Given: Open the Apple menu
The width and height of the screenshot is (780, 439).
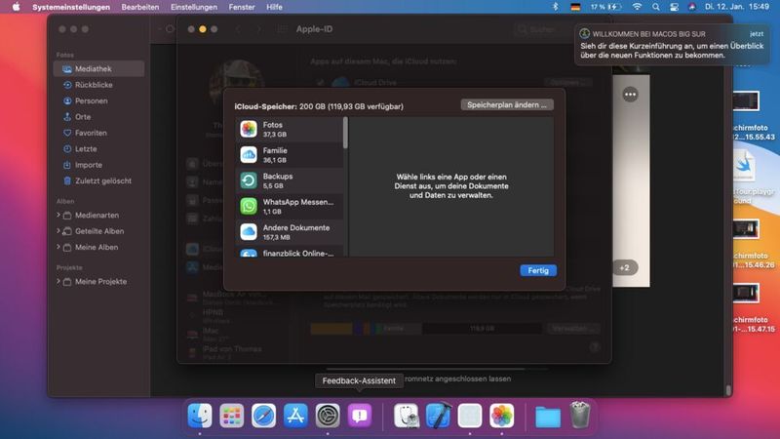Looking at the screenshot, I should pos(16,7).
